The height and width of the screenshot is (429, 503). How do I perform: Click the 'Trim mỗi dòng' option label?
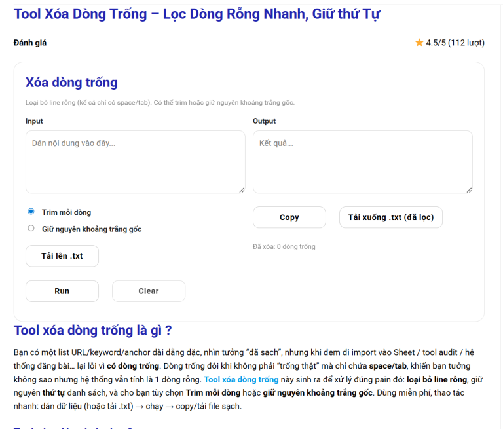pyautogui.click(x=66, y=212)
